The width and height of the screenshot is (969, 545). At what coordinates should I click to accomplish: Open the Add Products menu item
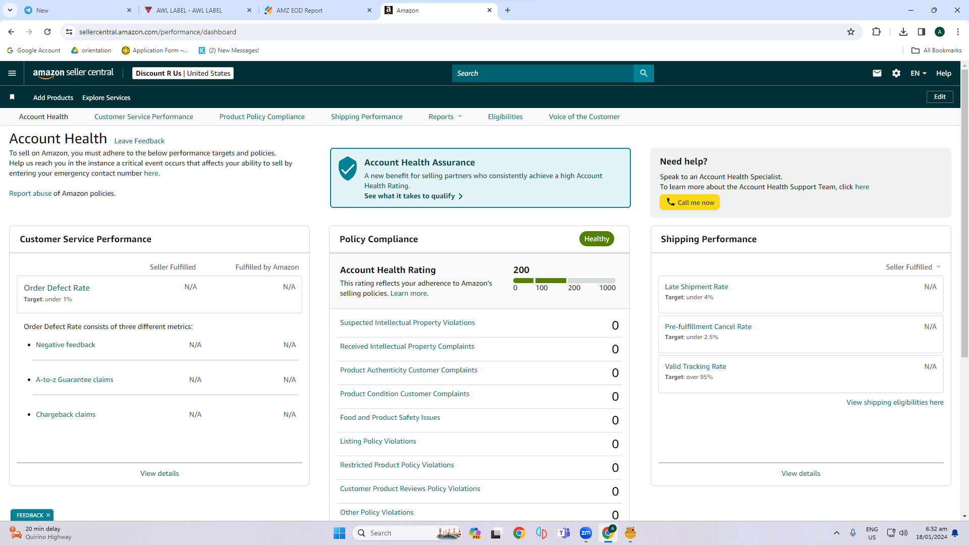tap(53, 97)
